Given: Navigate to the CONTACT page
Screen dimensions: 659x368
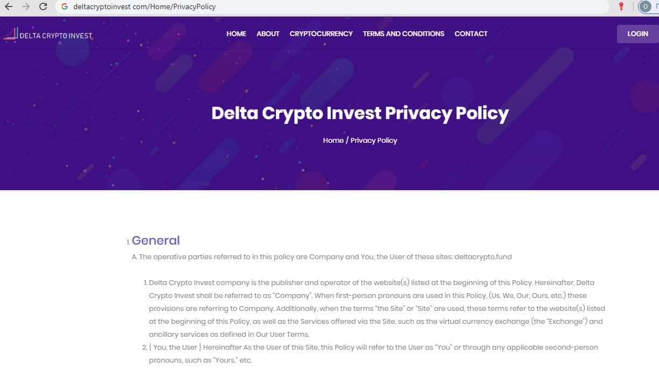Looking at the screenshot, I should [471, 33].
